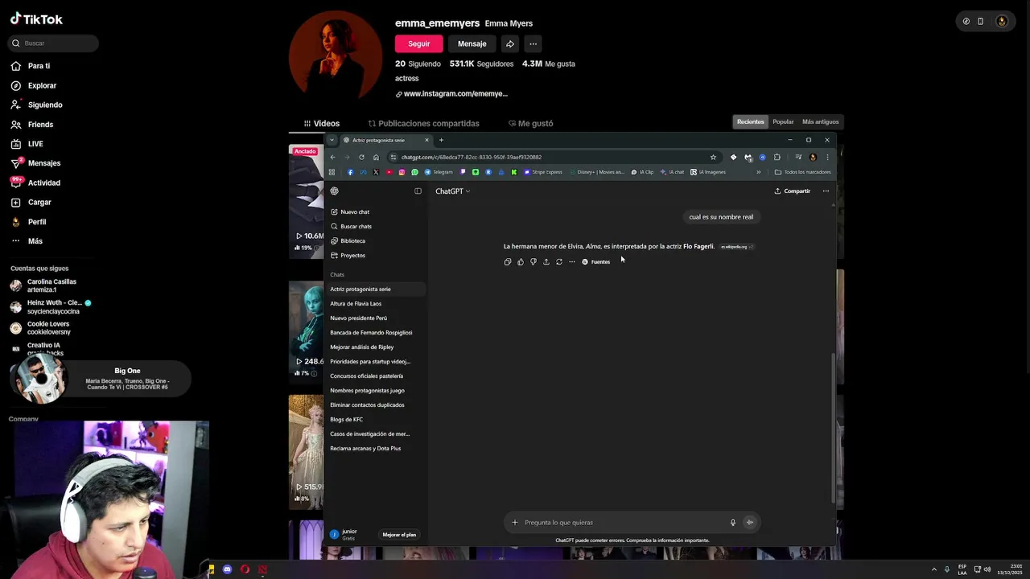1030x579 pixels.
Task: Click the microphone dictation icon
Action: click(733, 523)
